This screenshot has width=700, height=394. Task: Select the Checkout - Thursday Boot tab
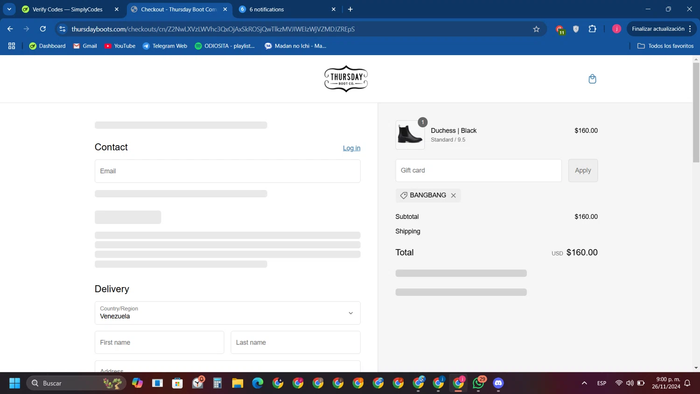coord(179,9)
